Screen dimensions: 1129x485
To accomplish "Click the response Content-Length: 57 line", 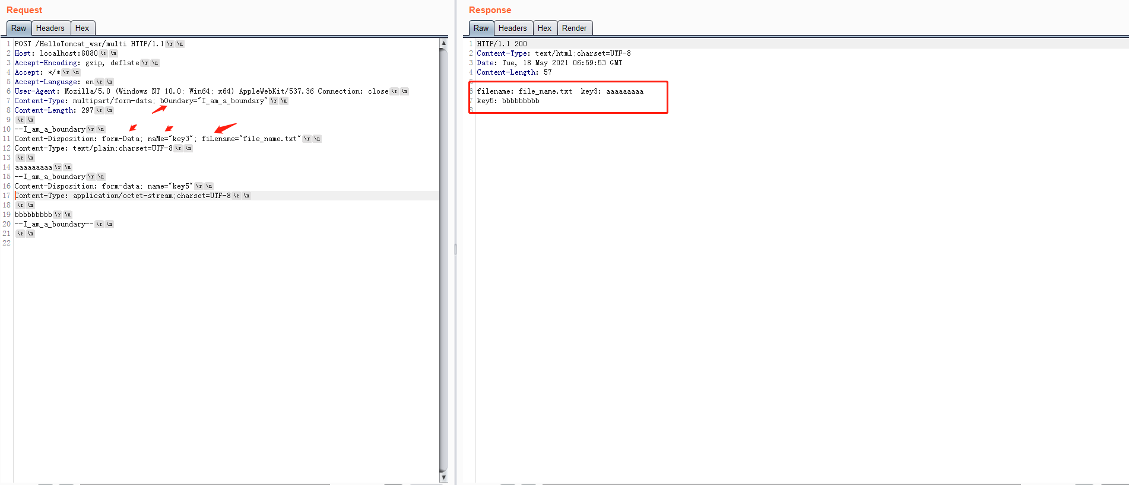I will [514, 72].
